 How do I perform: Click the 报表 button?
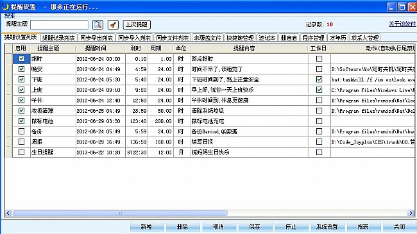[x=364, y=227]
